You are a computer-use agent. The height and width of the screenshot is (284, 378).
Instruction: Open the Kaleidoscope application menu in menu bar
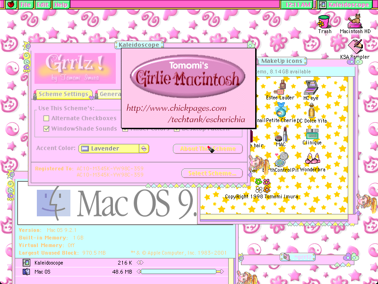pyautogui.click(x=345, y=5)
